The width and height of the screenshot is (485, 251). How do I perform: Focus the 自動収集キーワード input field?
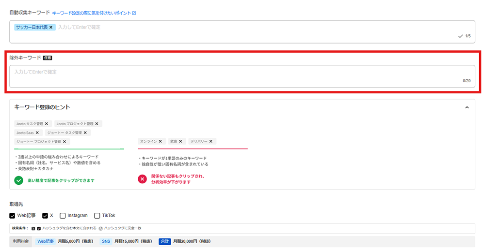click(242, 32)
